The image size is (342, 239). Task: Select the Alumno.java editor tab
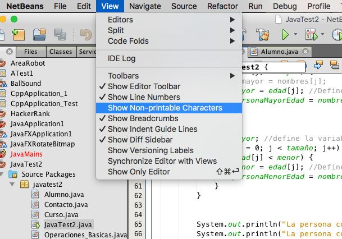[x=280, y=52]
